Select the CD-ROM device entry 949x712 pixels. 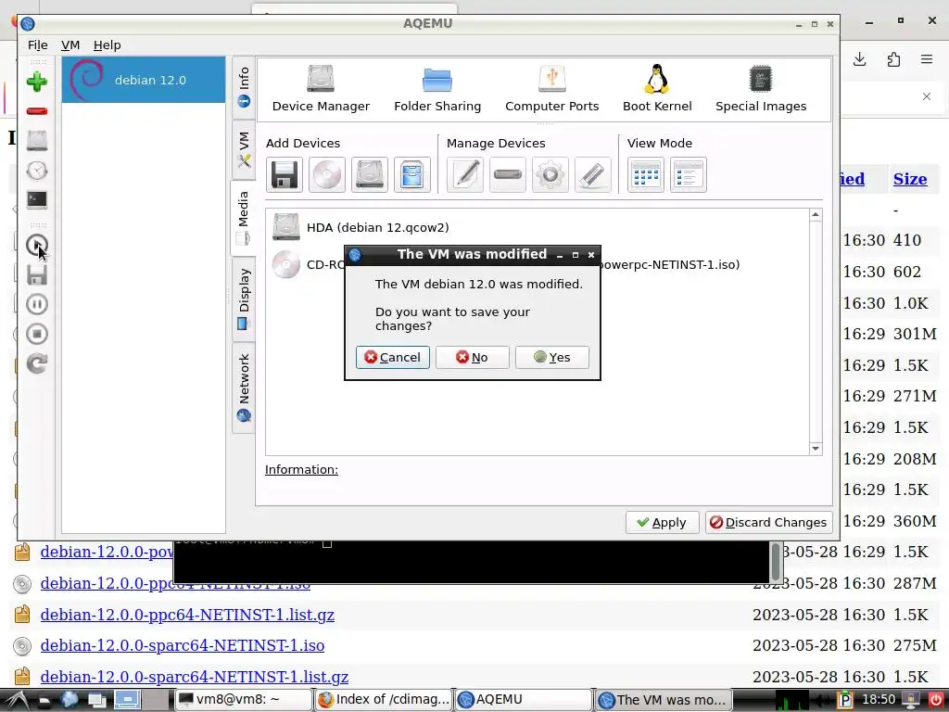pos(308,264)
